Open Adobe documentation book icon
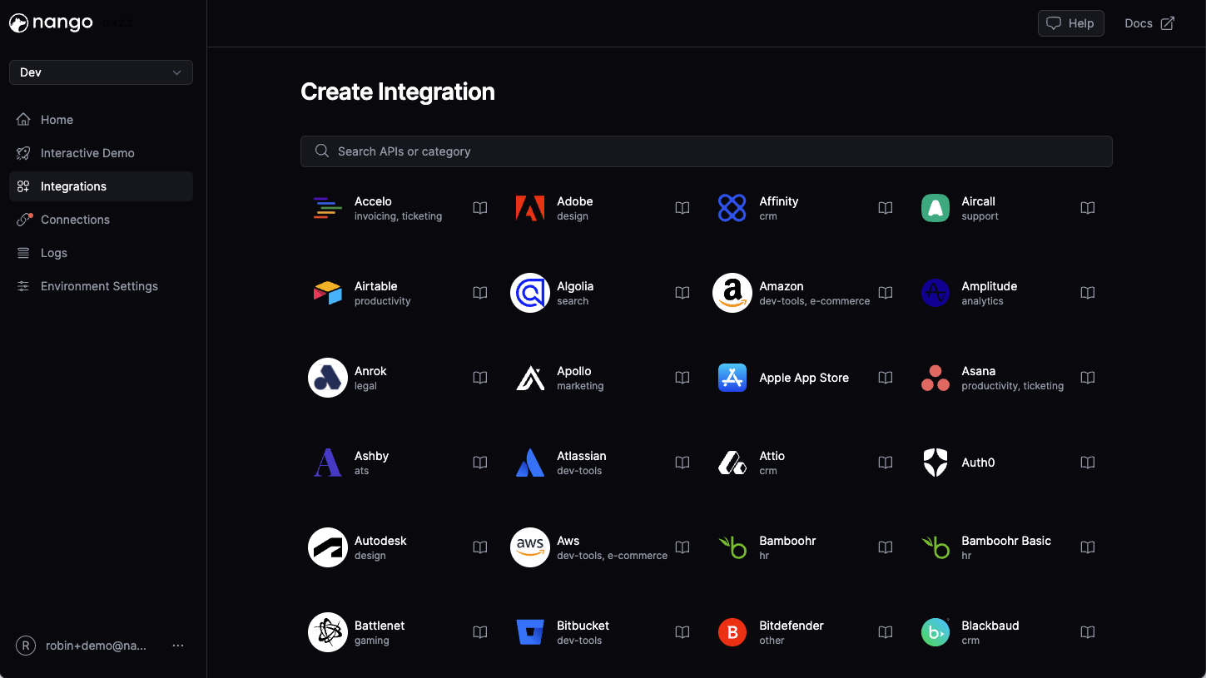1206x678 pixels. (x=682, y=208)
